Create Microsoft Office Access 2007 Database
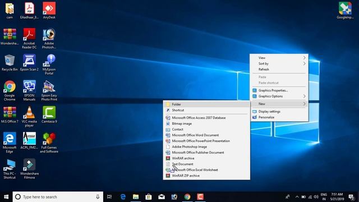The height and width of the screenshot is (202, 359). click(206, 117)
